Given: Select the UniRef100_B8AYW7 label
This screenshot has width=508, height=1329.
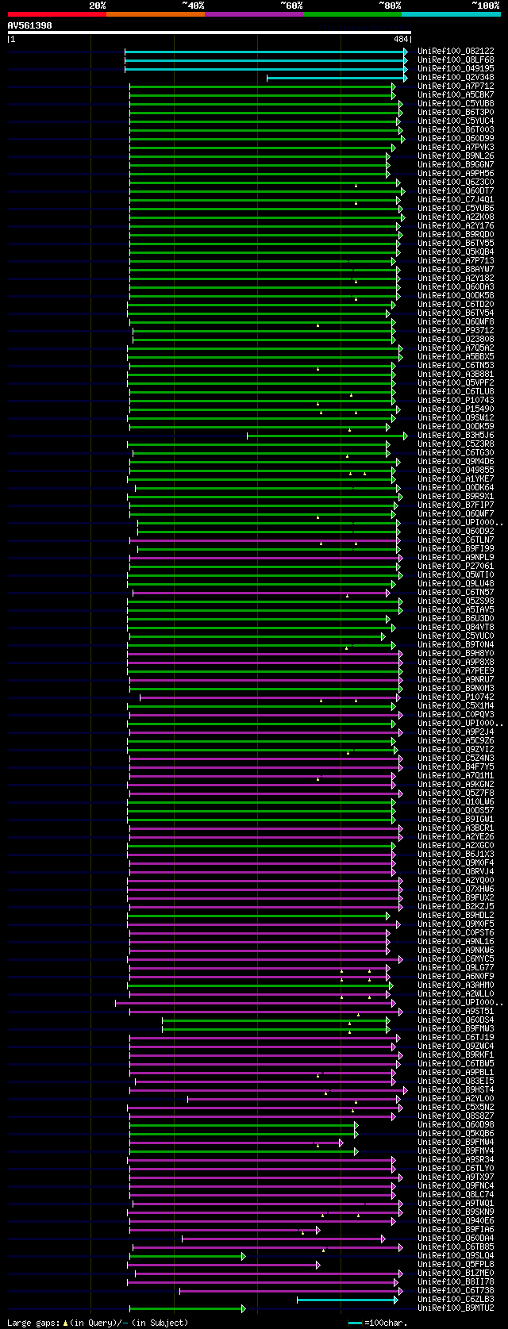Looking at the screenshot, I should [456, 269].
